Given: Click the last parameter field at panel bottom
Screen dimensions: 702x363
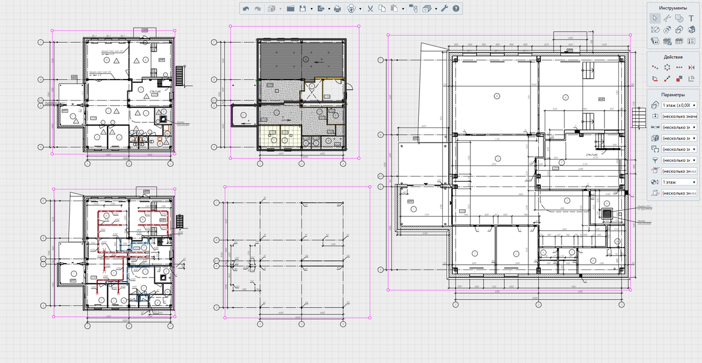Looking at the screenshot, I should click(x=679, y=193).
